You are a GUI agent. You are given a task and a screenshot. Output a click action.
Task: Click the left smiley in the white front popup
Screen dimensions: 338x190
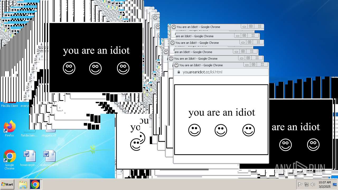coord(194,130)
